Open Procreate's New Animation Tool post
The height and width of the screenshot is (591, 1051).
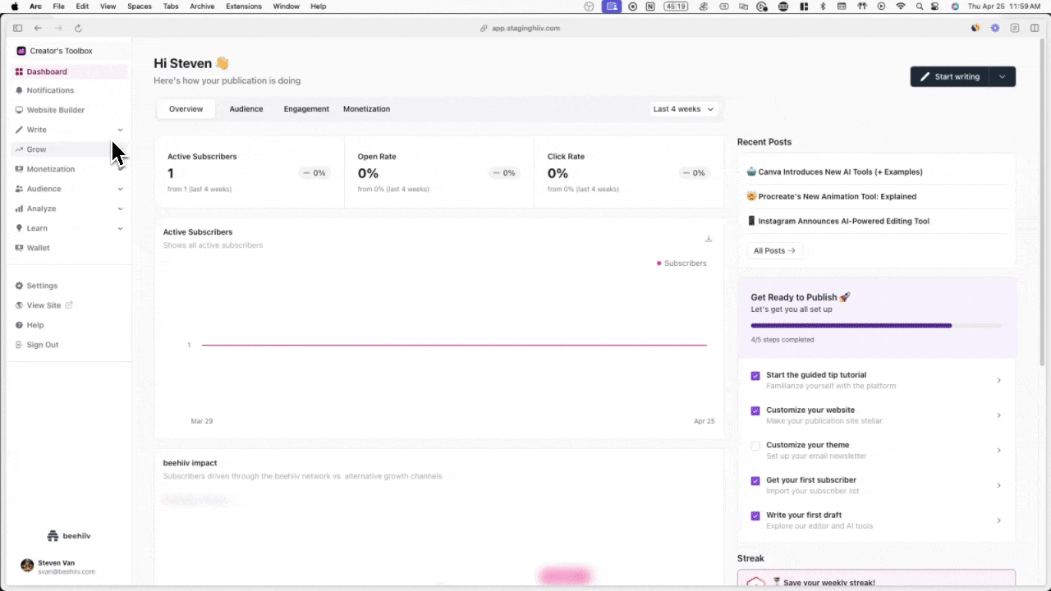click(x=832, y=197)
